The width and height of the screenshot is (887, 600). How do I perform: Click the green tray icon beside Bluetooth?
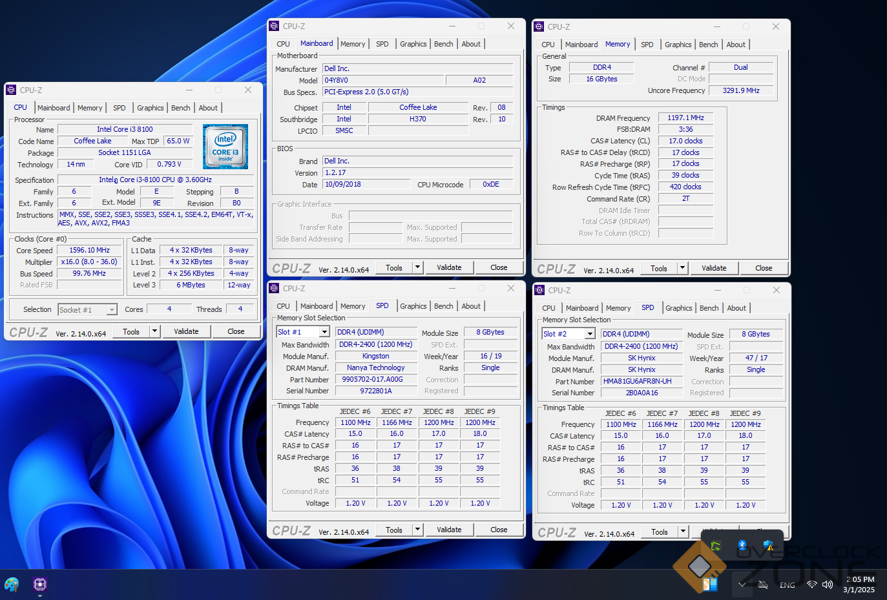(716, 546)
